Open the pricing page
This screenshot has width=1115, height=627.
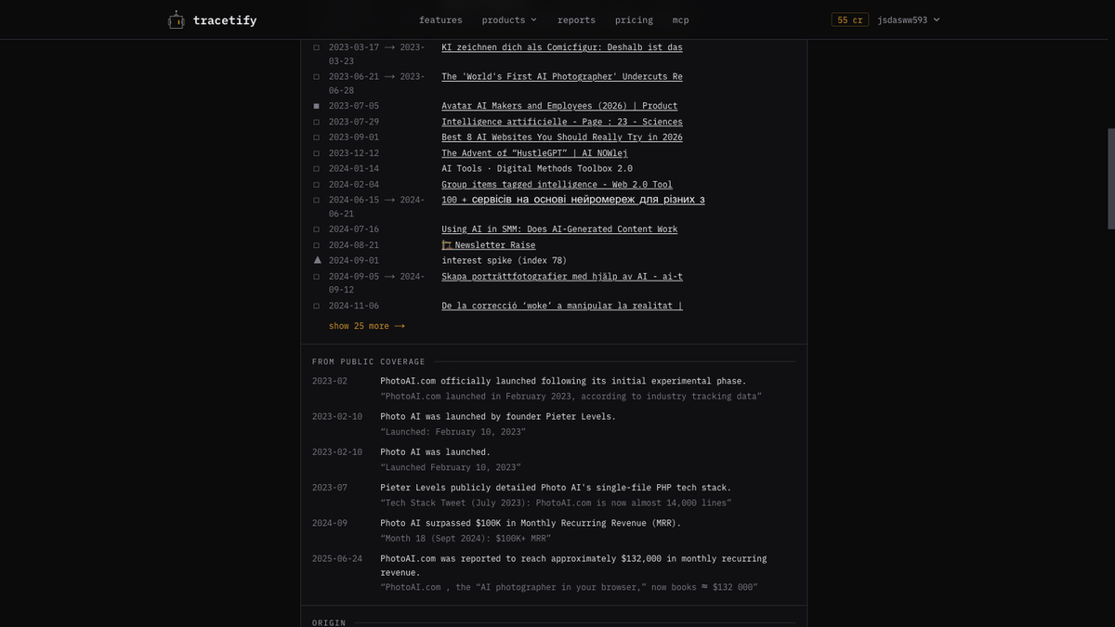(x=634, y=20)
